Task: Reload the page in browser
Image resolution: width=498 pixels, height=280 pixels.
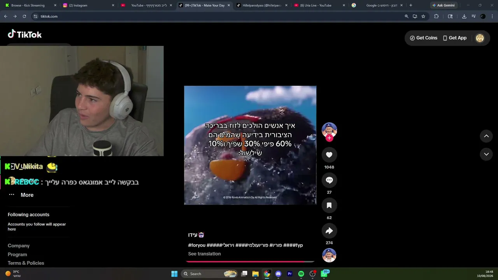Action: [24, 16]
